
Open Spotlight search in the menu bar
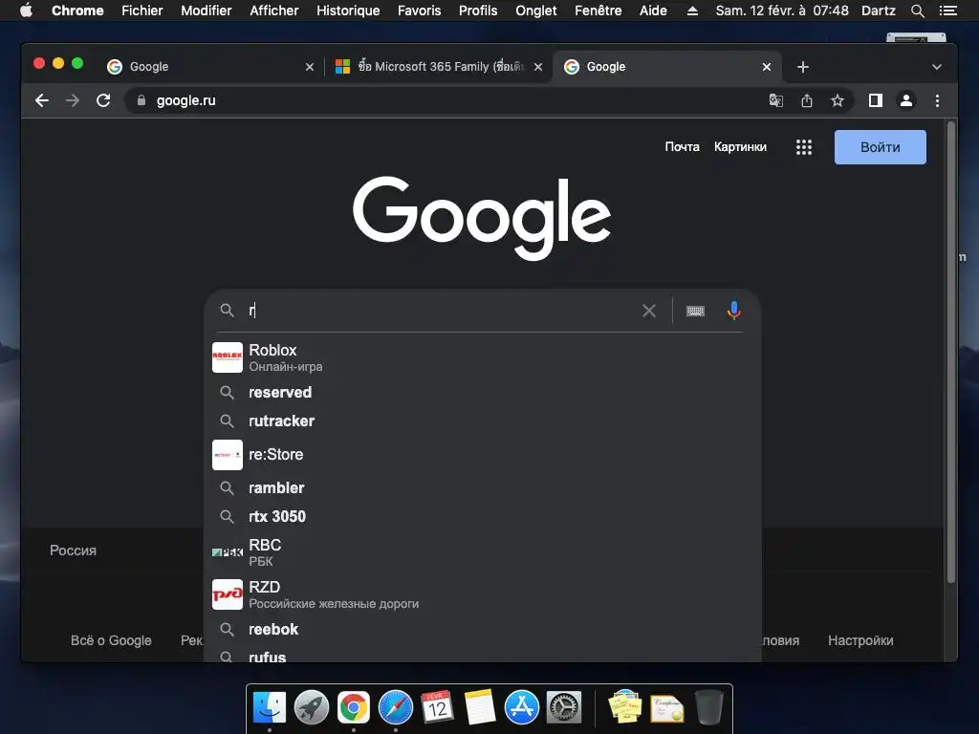(917, 11)
